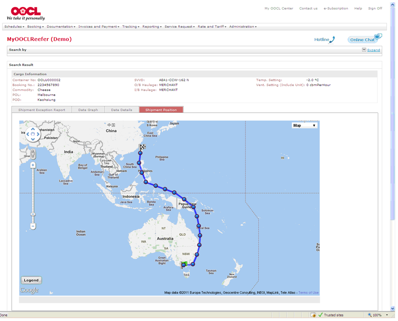Open the browser zoom level dropdown

(387, 315)
